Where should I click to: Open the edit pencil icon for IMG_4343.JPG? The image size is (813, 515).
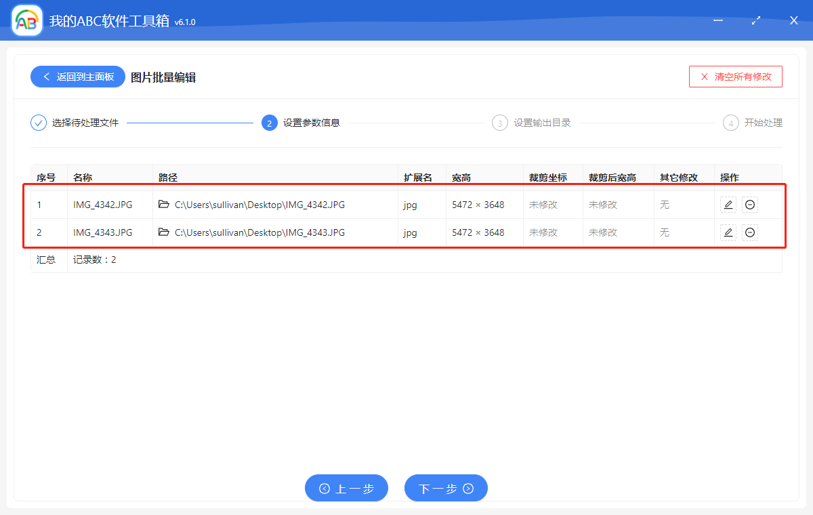(x=728, y=232)
